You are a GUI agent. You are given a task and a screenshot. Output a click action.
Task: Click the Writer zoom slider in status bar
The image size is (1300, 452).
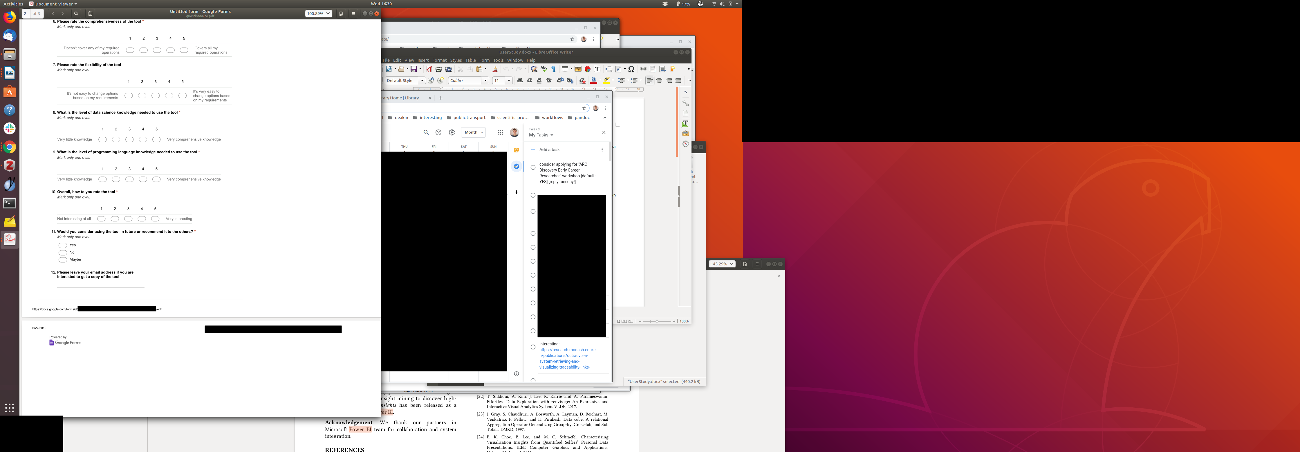(x=657, y=322)
